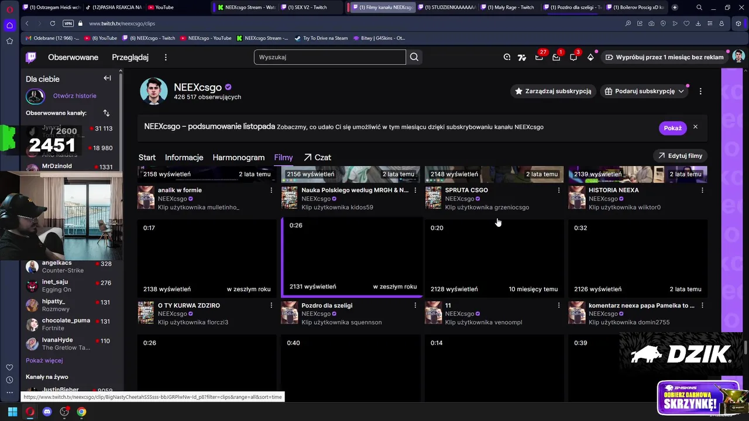Click the browser address bar URL
The height and width of the screenshot is (421, 749).
122,23
